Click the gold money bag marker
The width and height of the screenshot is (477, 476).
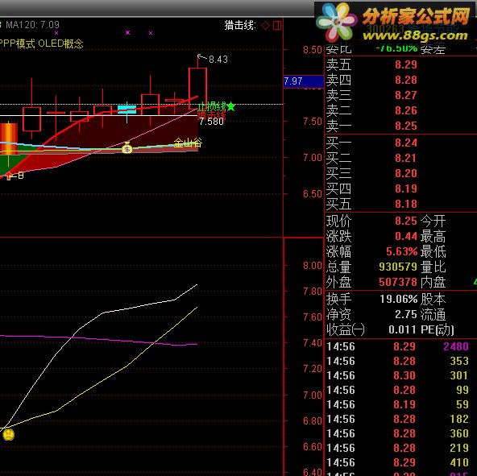click(127, 148)
